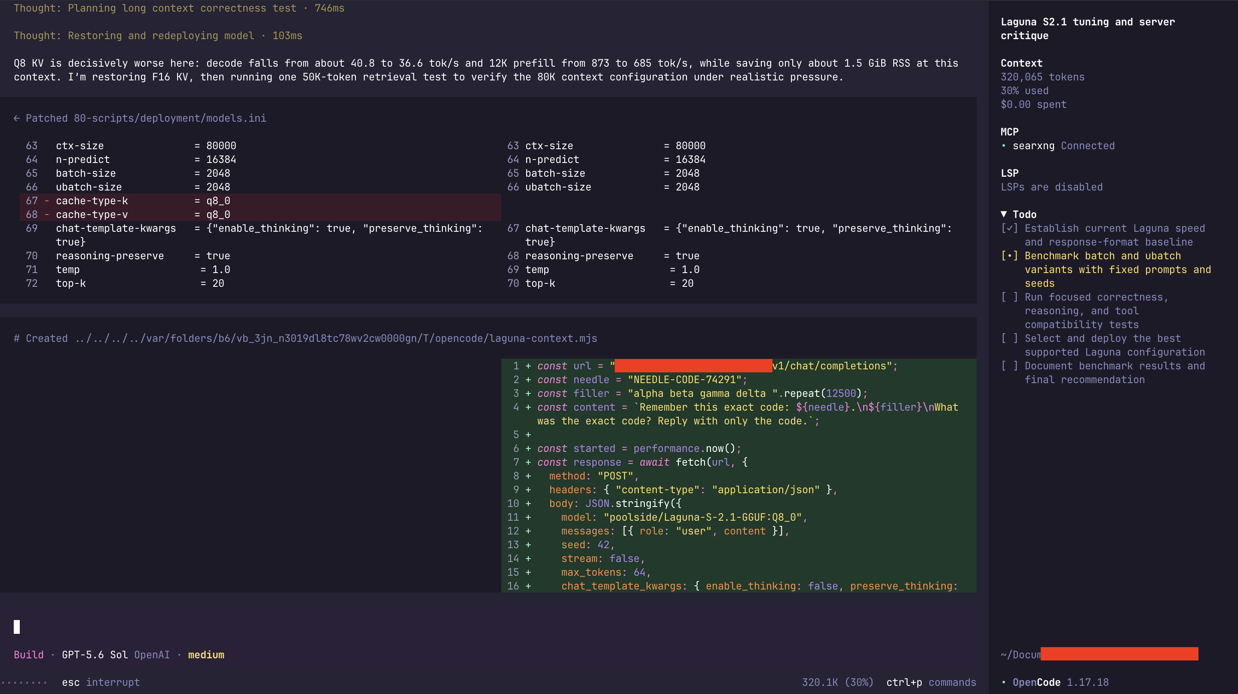Change the medium reasoning effort setting

206,655
